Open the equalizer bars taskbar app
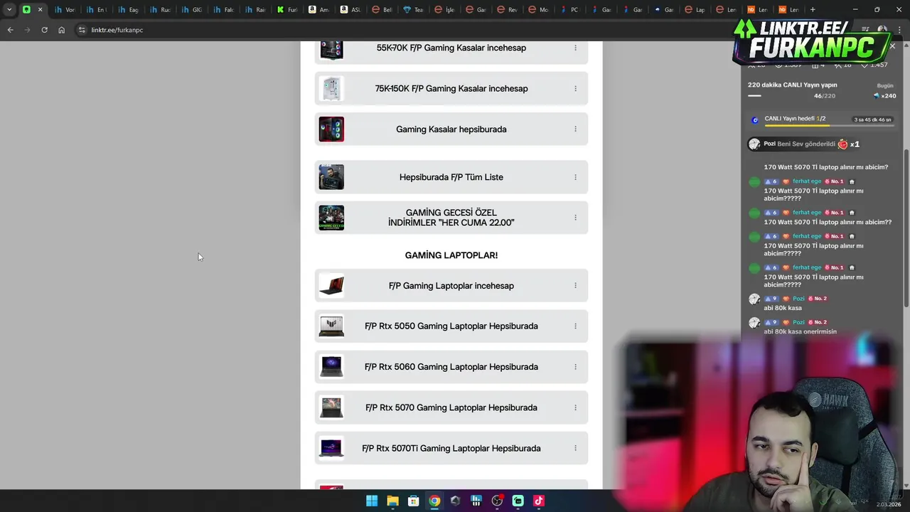 pyautogui.click(x=476, y=501)
